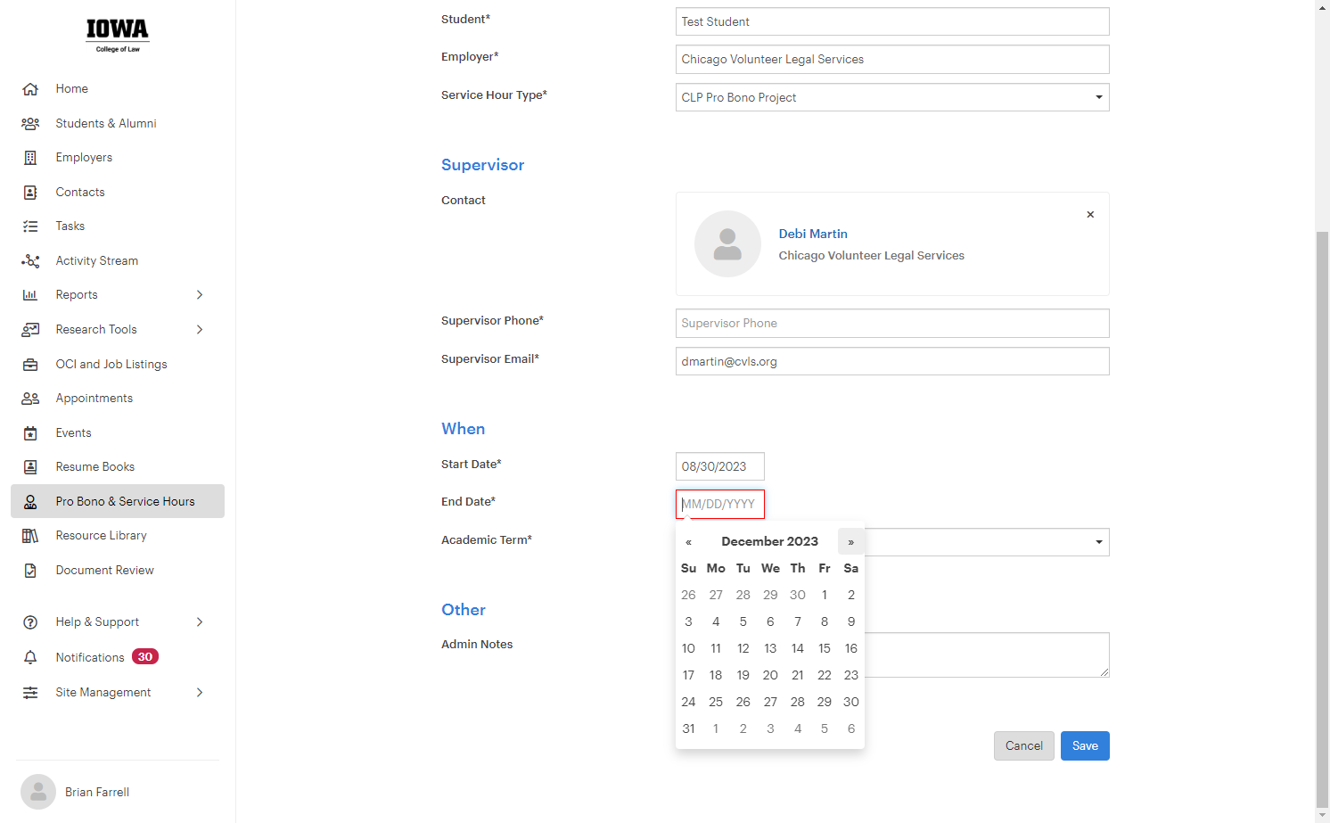Click the Start Date field
Image resolution: width=1330 pixels, height=823 pixels.
(x=720, y=466)
